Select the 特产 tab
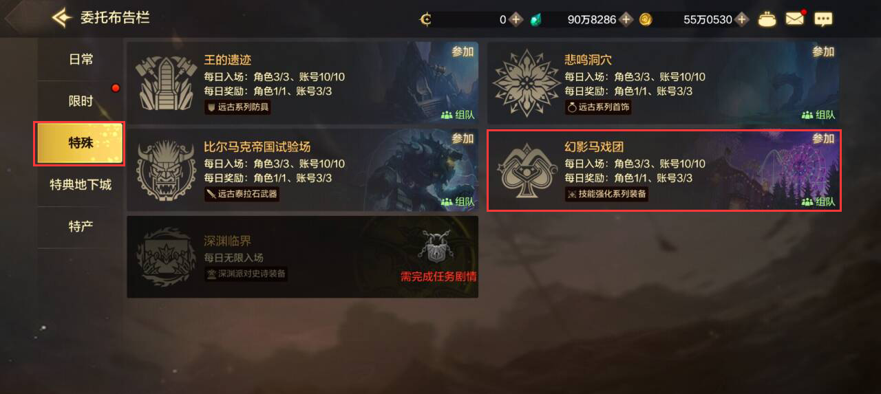 pyautogui.click(x=81, y=226)
